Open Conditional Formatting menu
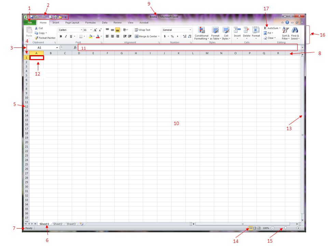The height and width of the screenshot is (246, 328). [x=202, y=33]
